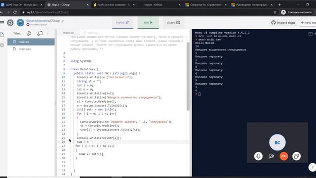Select main.exe in file list

(x=31, y=49)
